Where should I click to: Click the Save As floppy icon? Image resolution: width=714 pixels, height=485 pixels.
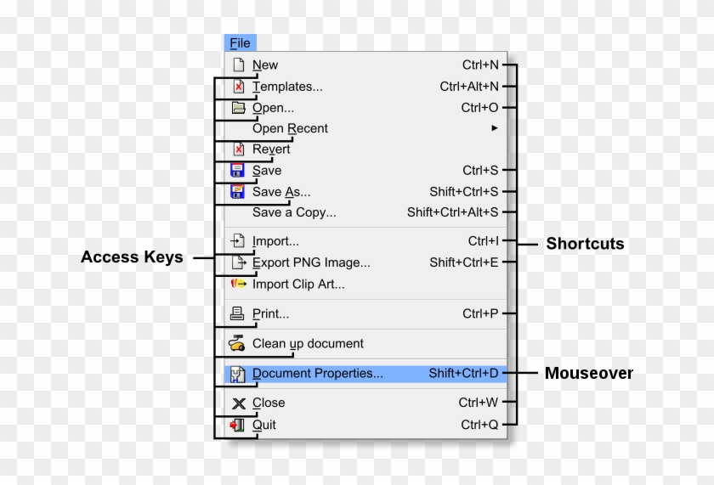point(238,192)
